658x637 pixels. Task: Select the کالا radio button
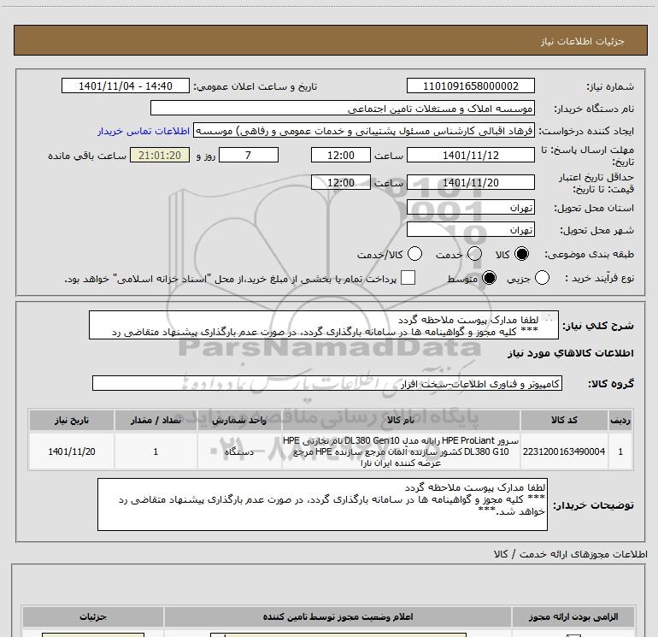point(521,254)
